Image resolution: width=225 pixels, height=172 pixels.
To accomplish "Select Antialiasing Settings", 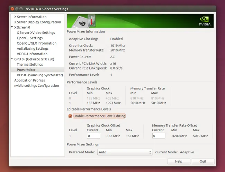I will coord(33,49).
